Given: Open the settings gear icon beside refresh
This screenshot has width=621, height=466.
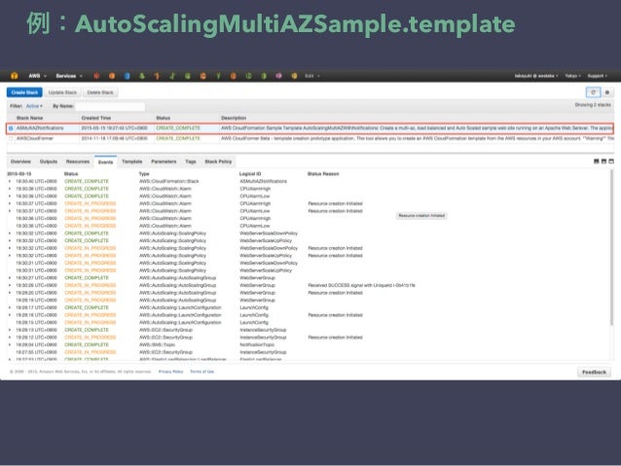Looking at the screenshot, I should click(607, 92).
